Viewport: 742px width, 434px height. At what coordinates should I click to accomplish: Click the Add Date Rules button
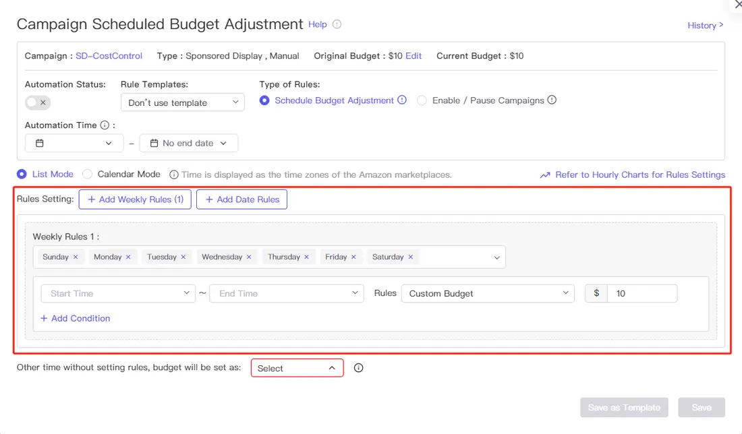(x=241, y=199)
